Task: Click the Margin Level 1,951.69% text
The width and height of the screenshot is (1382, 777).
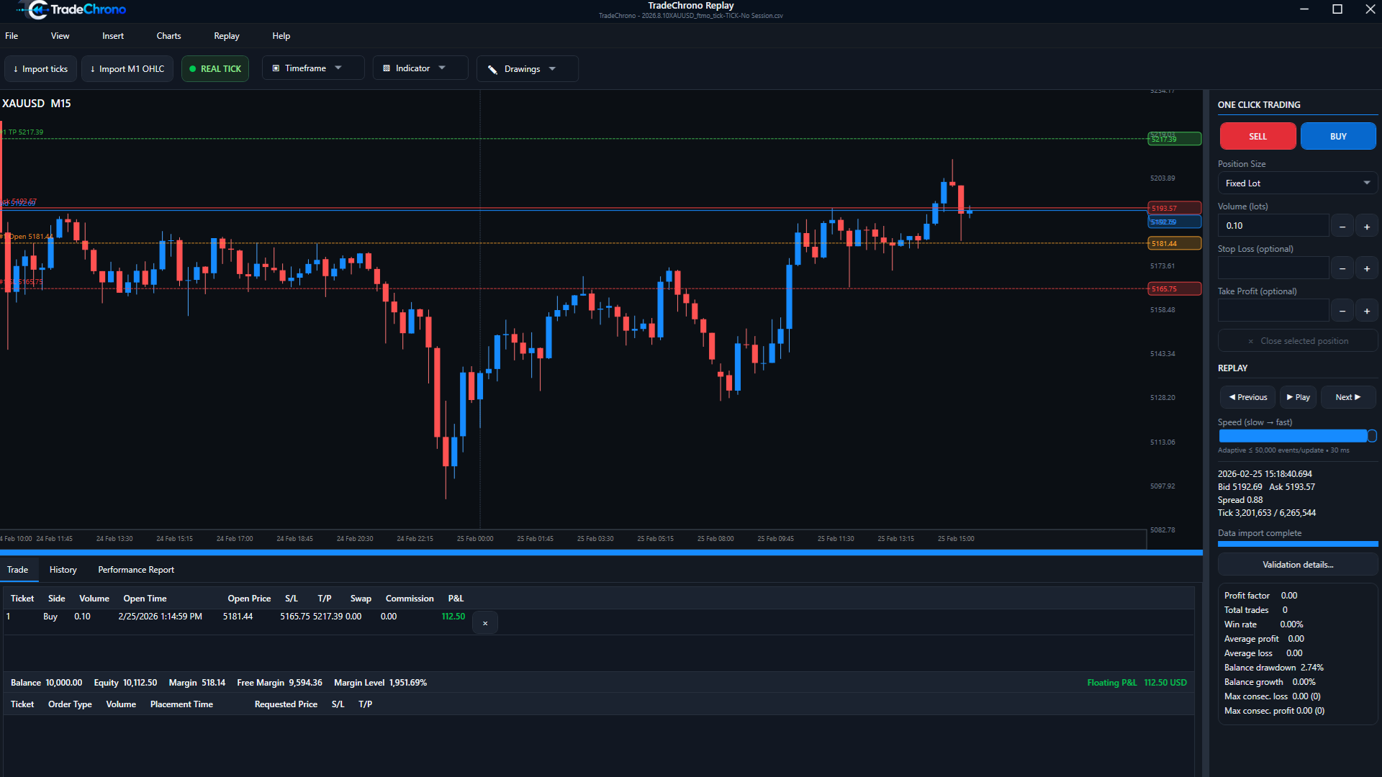Action: pos(380,683)
